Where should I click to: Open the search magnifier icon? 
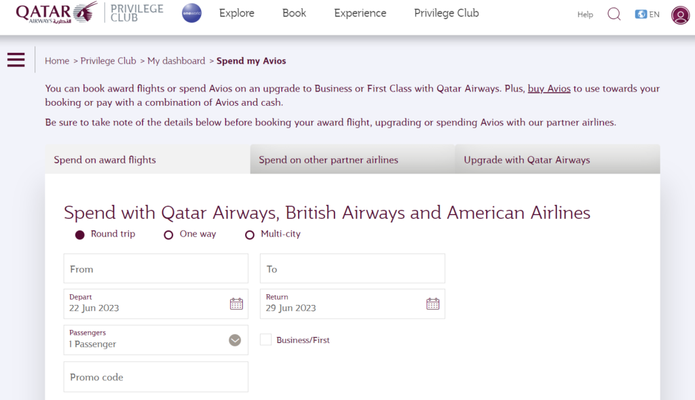[x=614, y=14]
